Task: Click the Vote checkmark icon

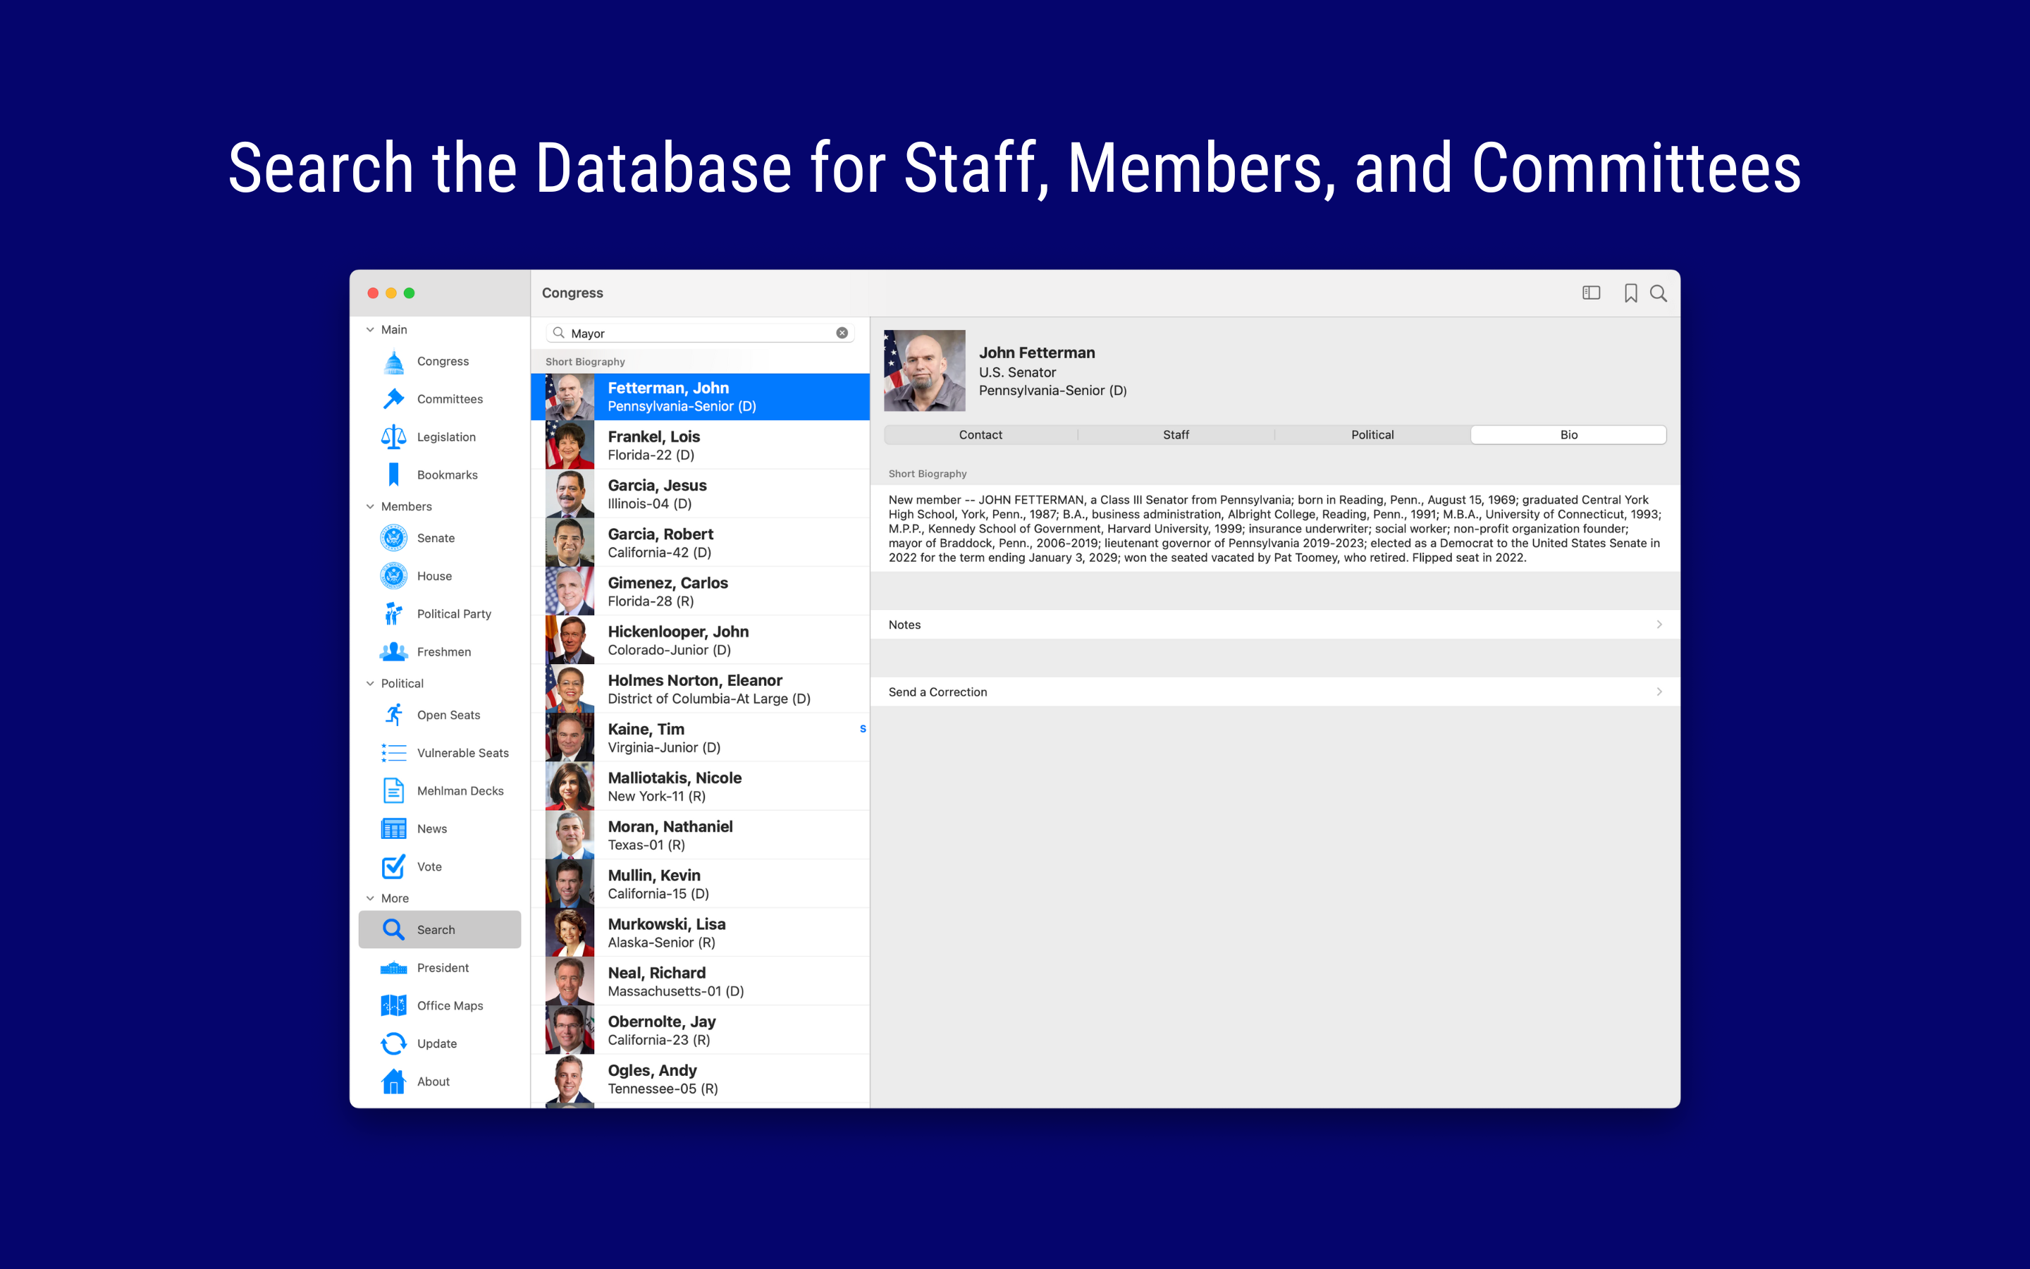Action: pyautogui.click(x=393, y=866)
